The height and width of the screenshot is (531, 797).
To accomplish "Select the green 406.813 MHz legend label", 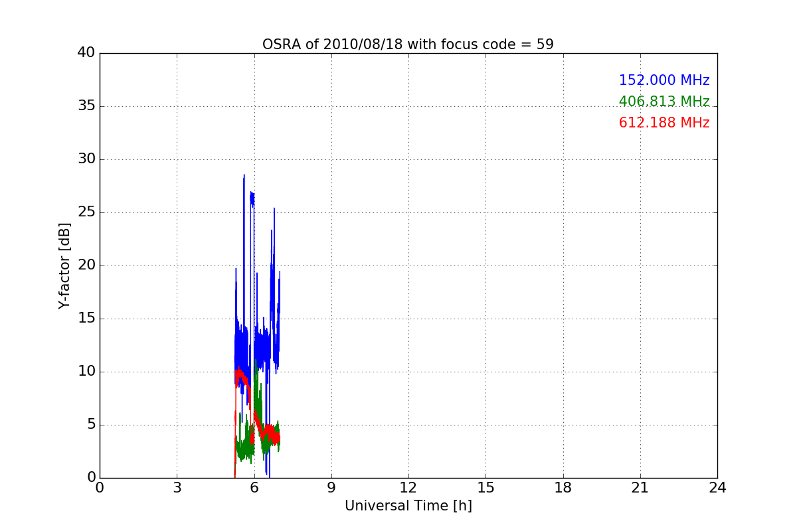I will 664,102.
